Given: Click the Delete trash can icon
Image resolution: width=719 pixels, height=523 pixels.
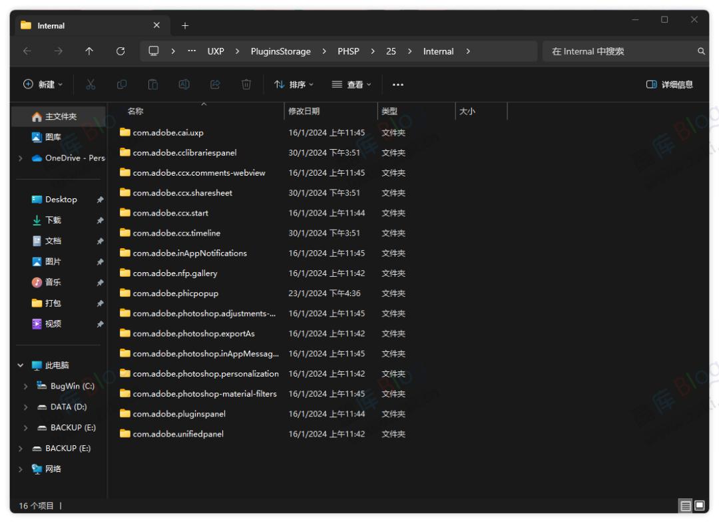Looking at the screenshot, I should coord(246,85).
